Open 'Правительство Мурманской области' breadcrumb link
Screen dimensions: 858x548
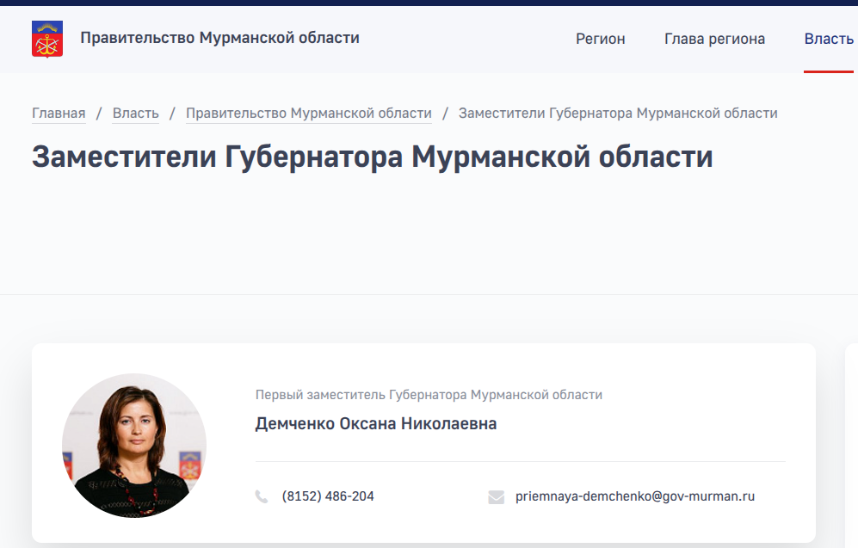point(309,114)
